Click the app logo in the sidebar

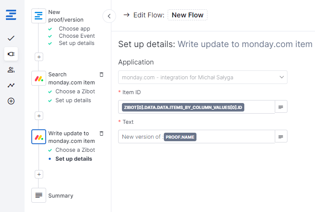coord(11,15)
